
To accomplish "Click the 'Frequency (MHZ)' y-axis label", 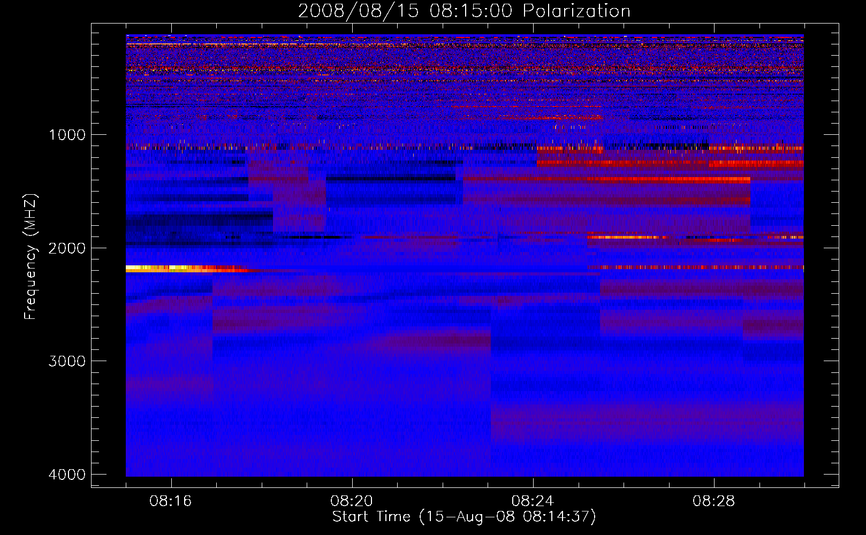I will 31,257.
